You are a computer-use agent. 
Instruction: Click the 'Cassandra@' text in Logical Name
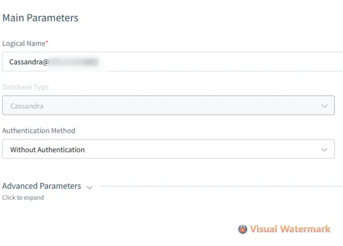pos(29,62)
